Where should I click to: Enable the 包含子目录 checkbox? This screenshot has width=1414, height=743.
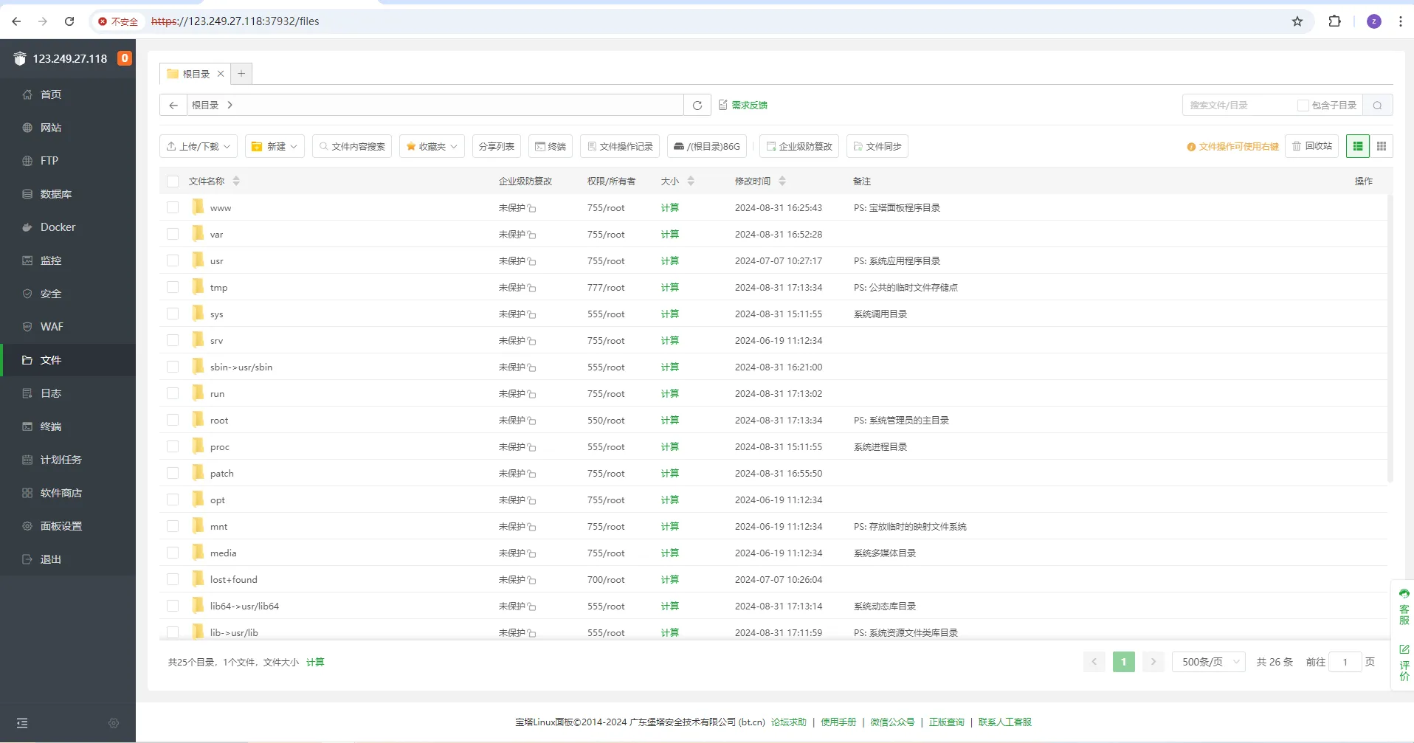1303,106
